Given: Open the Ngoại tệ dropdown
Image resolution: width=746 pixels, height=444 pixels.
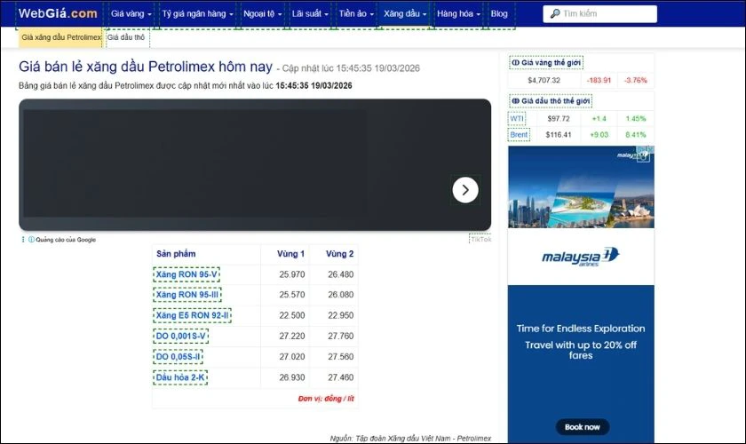Looking at the screenshot, I should point(263,14).
